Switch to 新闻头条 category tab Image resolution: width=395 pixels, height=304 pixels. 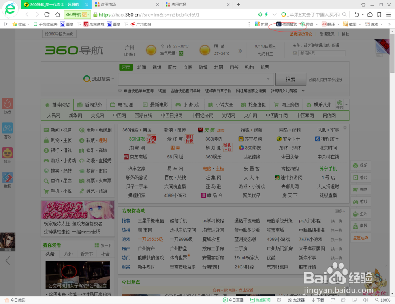point(90,105)
